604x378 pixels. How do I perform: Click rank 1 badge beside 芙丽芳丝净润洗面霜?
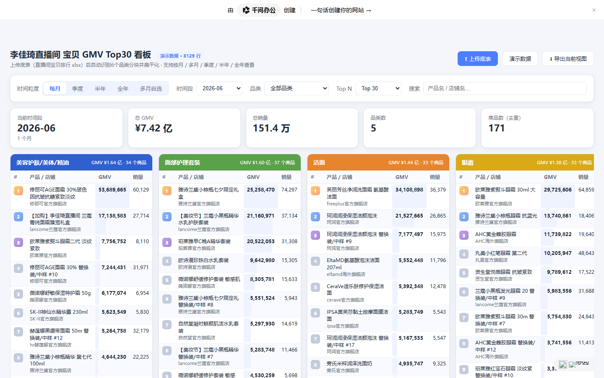(315, 191)
